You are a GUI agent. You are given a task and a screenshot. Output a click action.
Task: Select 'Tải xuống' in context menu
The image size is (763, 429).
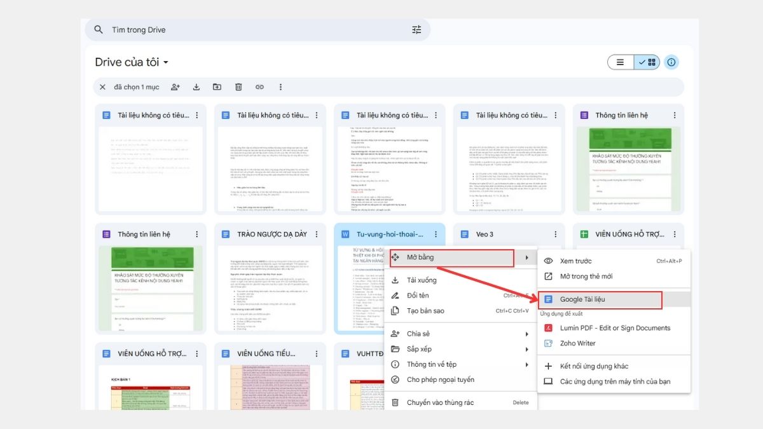pyautogui.click(x=461, y=280)
